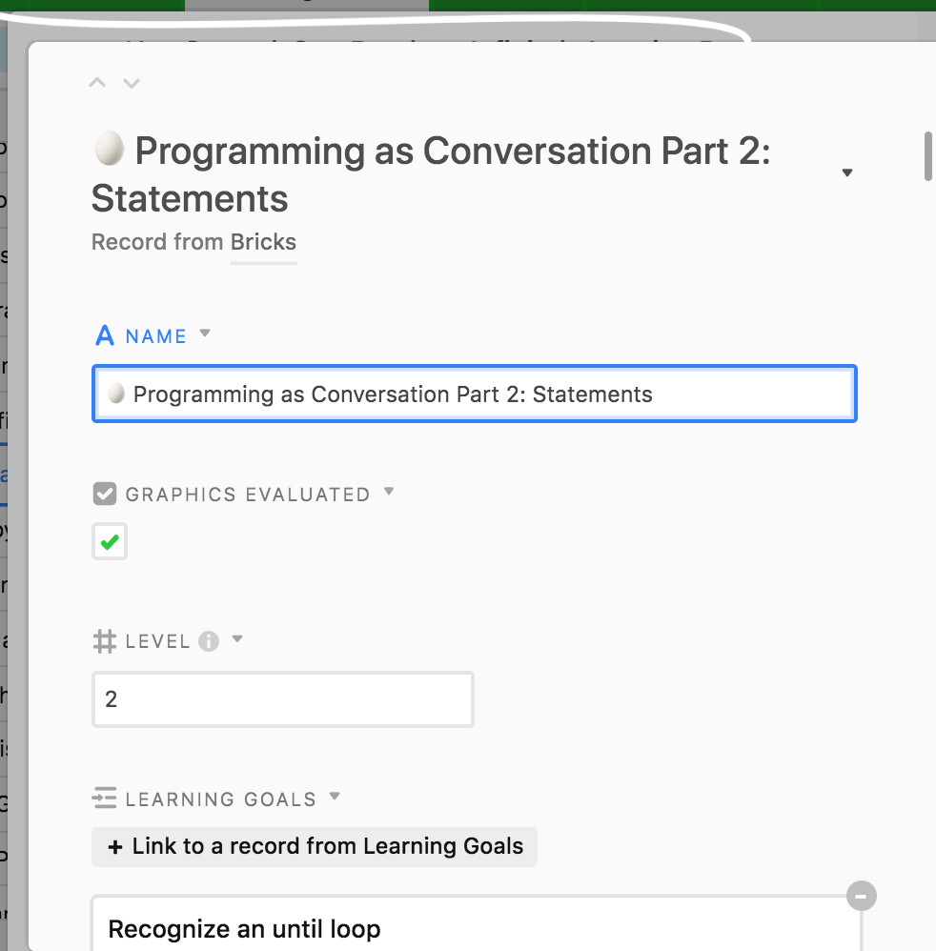Click the text-type 'A' icon beside NAME

click(x=105, y=335)
